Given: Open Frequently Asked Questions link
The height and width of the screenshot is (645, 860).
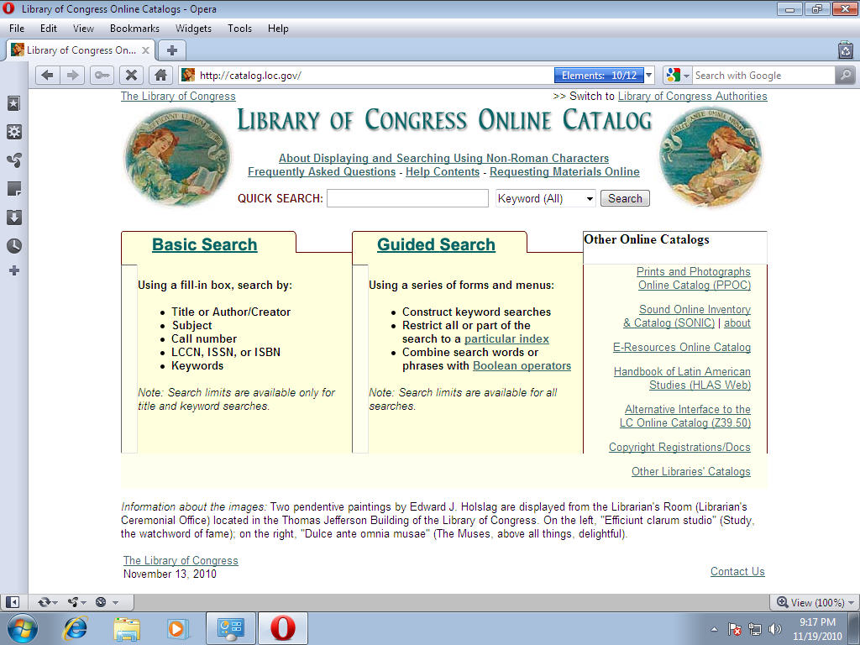Looking at the screenshot, I should [322, 171].
